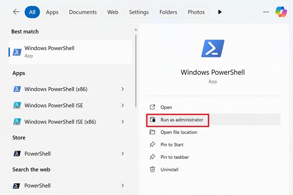This screenshot has width=293, height=195.
Task: Click the Search the web PowerShell icon
Action: pyautogui.click(x=16, y=185)
